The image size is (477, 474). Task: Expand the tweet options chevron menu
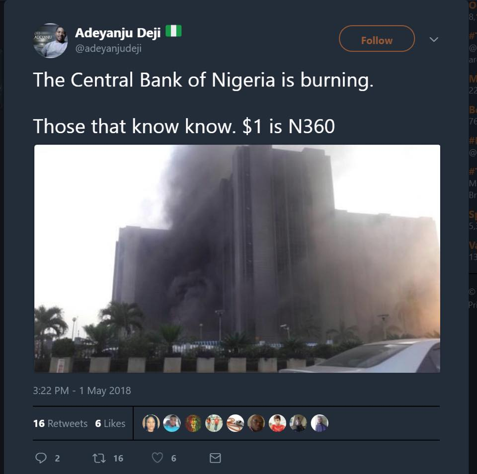pos(434,39)
